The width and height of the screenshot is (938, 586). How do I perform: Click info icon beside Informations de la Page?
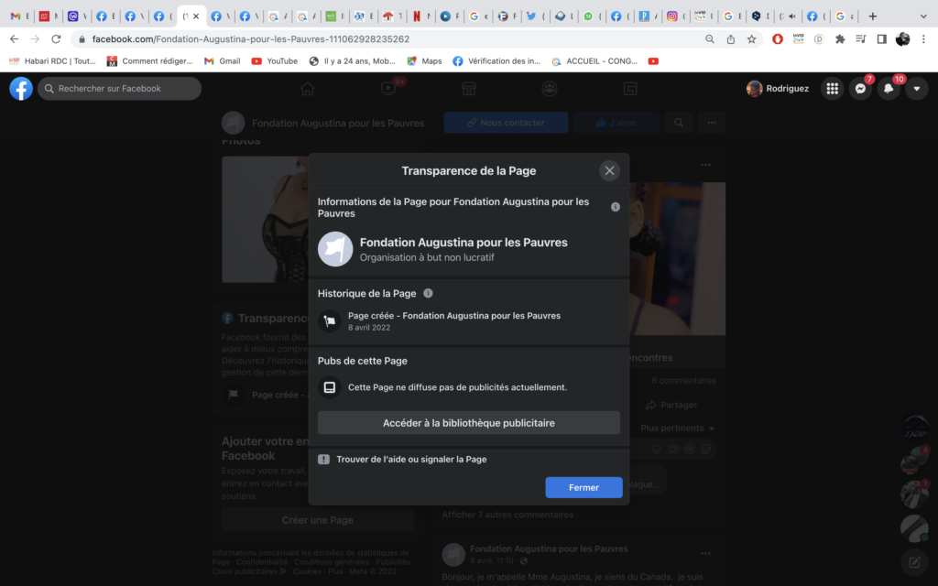coord(615,207)
